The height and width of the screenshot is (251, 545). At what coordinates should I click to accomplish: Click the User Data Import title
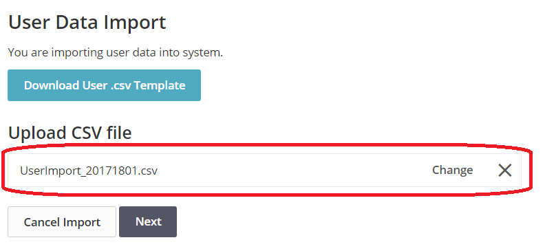87,22
